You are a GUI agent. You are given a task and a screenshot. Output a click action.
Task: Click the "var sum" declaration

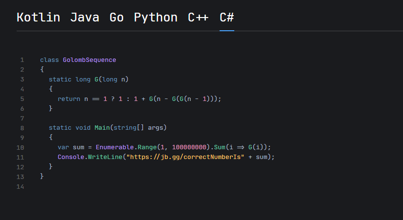point(71,147)
